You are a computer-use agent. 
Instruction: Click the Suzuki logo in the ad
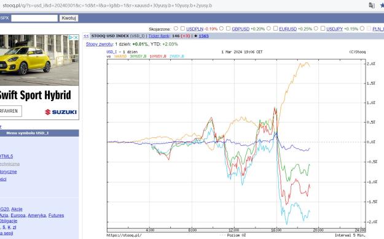pyautogui.click(x=61, y=112)
